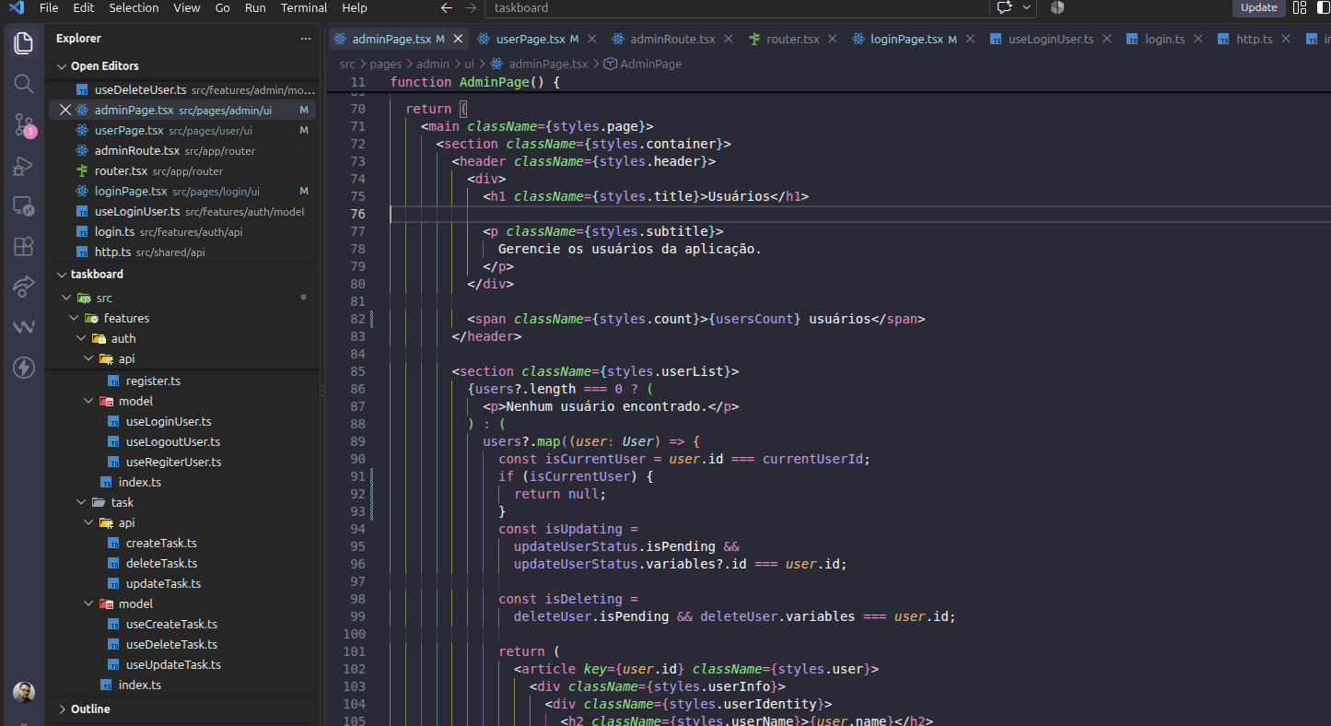1331x726 pixels.
Task: Open the W-shaped activity bar icon
Action: (x=24, y=327)
